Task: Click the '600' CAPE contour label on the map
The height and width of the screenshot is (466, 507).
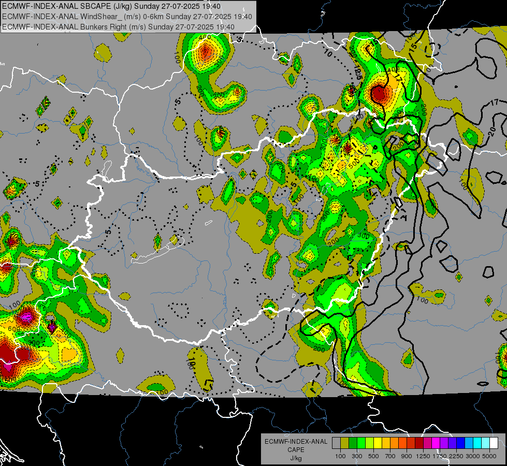Action: coord(13,329)
